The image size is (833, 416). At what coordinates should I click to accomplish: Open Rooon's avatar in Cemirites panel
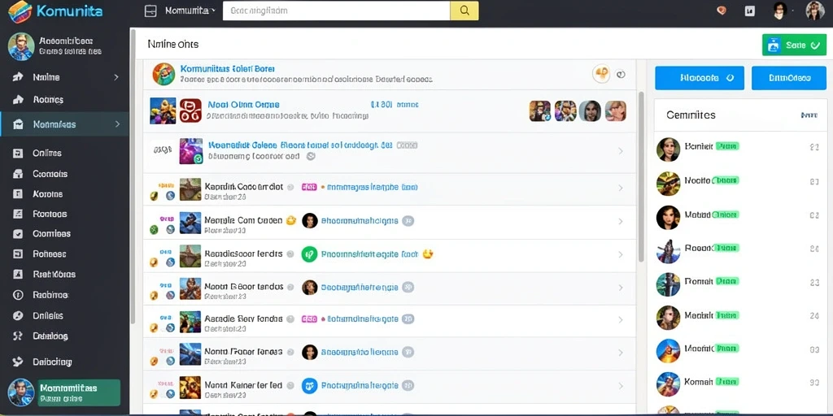coord(669,251)
